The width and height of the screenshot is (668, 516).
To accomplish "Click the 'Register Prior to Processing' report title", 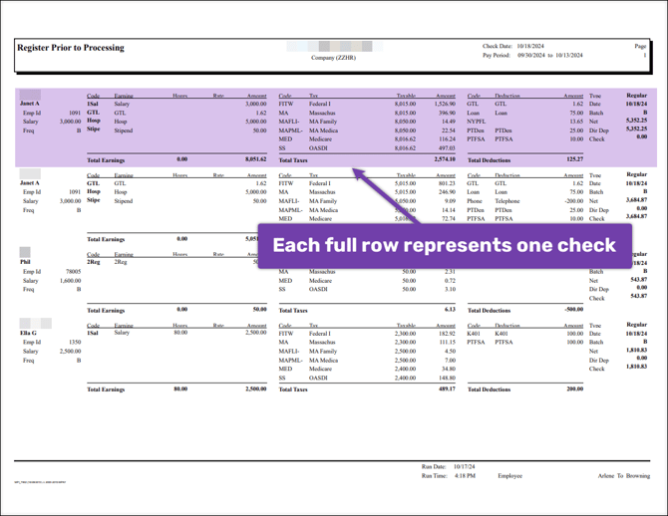I will tap(71, 48).
